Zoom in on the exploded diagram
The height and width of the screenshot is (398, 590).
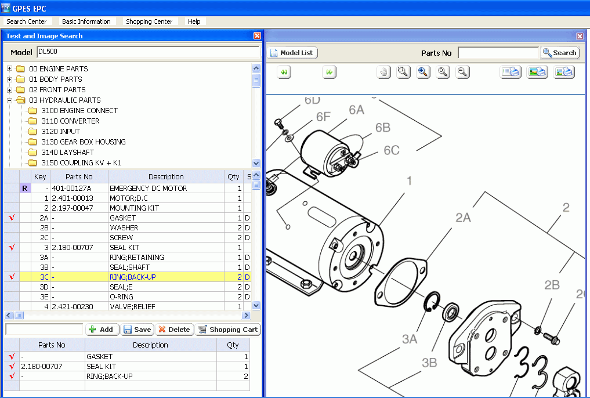[423, 72]
